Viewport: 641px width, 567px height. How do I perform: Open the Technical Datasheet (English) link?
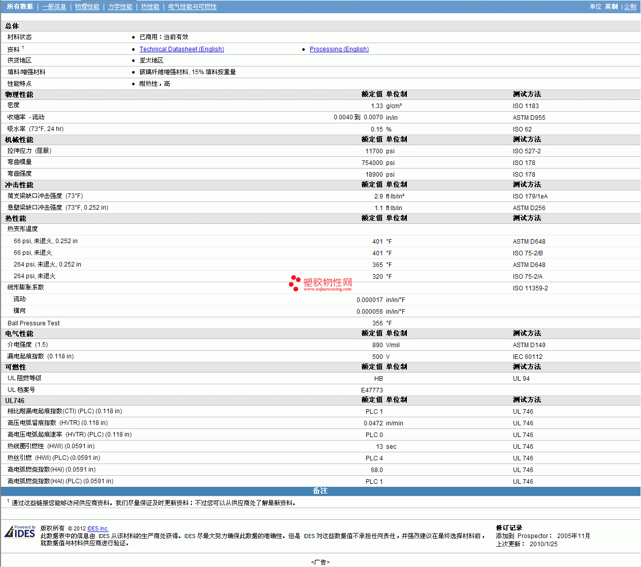point(182,49)
